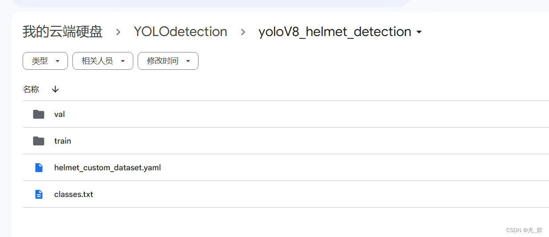Go to 我的云端硬盘 breadcrumb
Image resolution: width=549 pixels, height=237 pixels.
[x=63, y=32]
